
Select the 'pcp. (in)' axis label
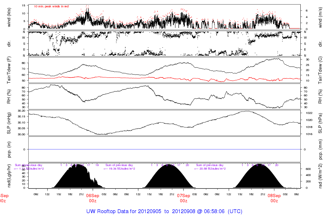tap(9, 149)
